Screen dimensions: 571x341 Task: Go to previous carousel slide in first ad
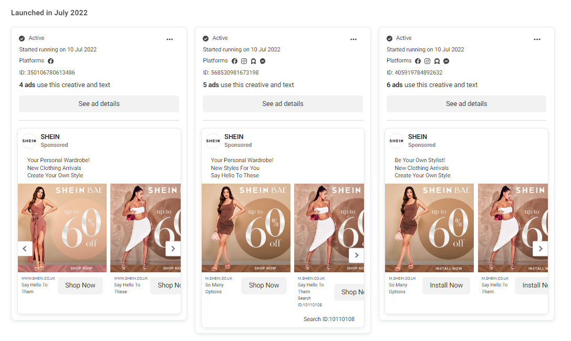click(x=25, y=249)
